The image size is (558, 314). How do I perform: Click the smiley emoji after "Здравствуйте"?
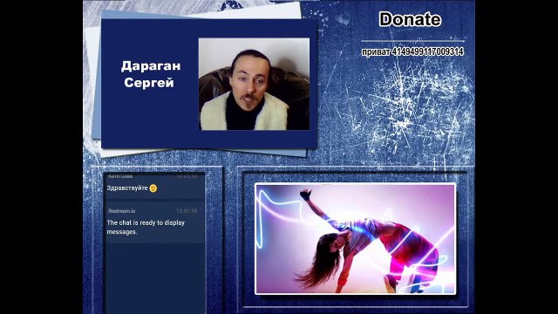tap(153, 188)
